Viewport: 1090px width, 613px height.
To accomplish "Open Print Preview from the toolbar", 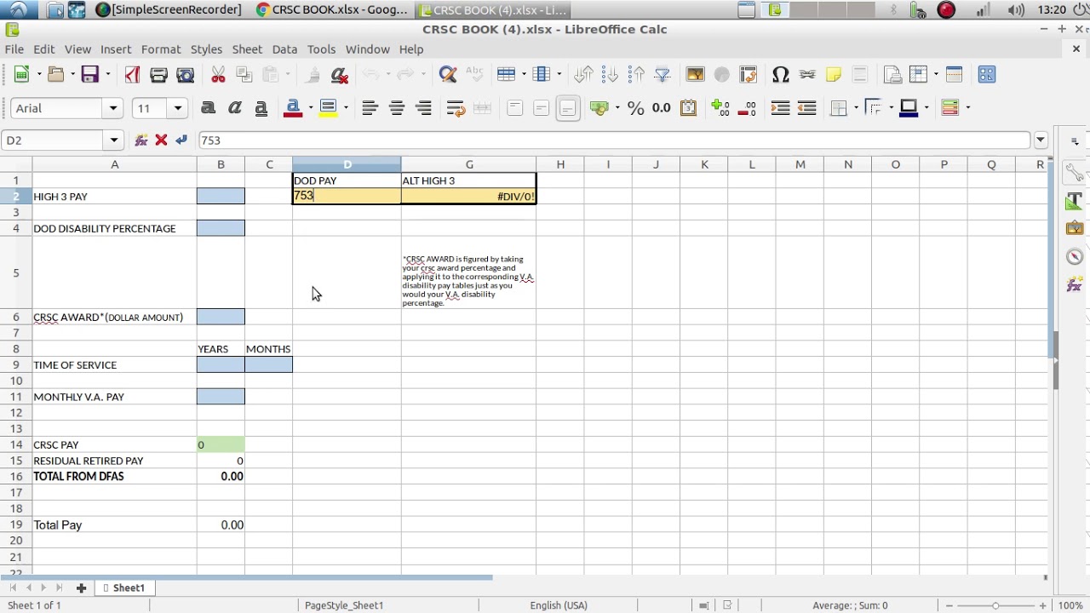I will [x=186, y=75].
